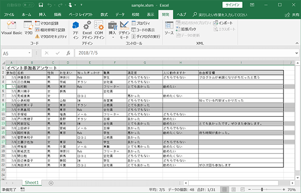Open COM アドイン dialog
Screen dimensions: 301x193
point(99,30)
